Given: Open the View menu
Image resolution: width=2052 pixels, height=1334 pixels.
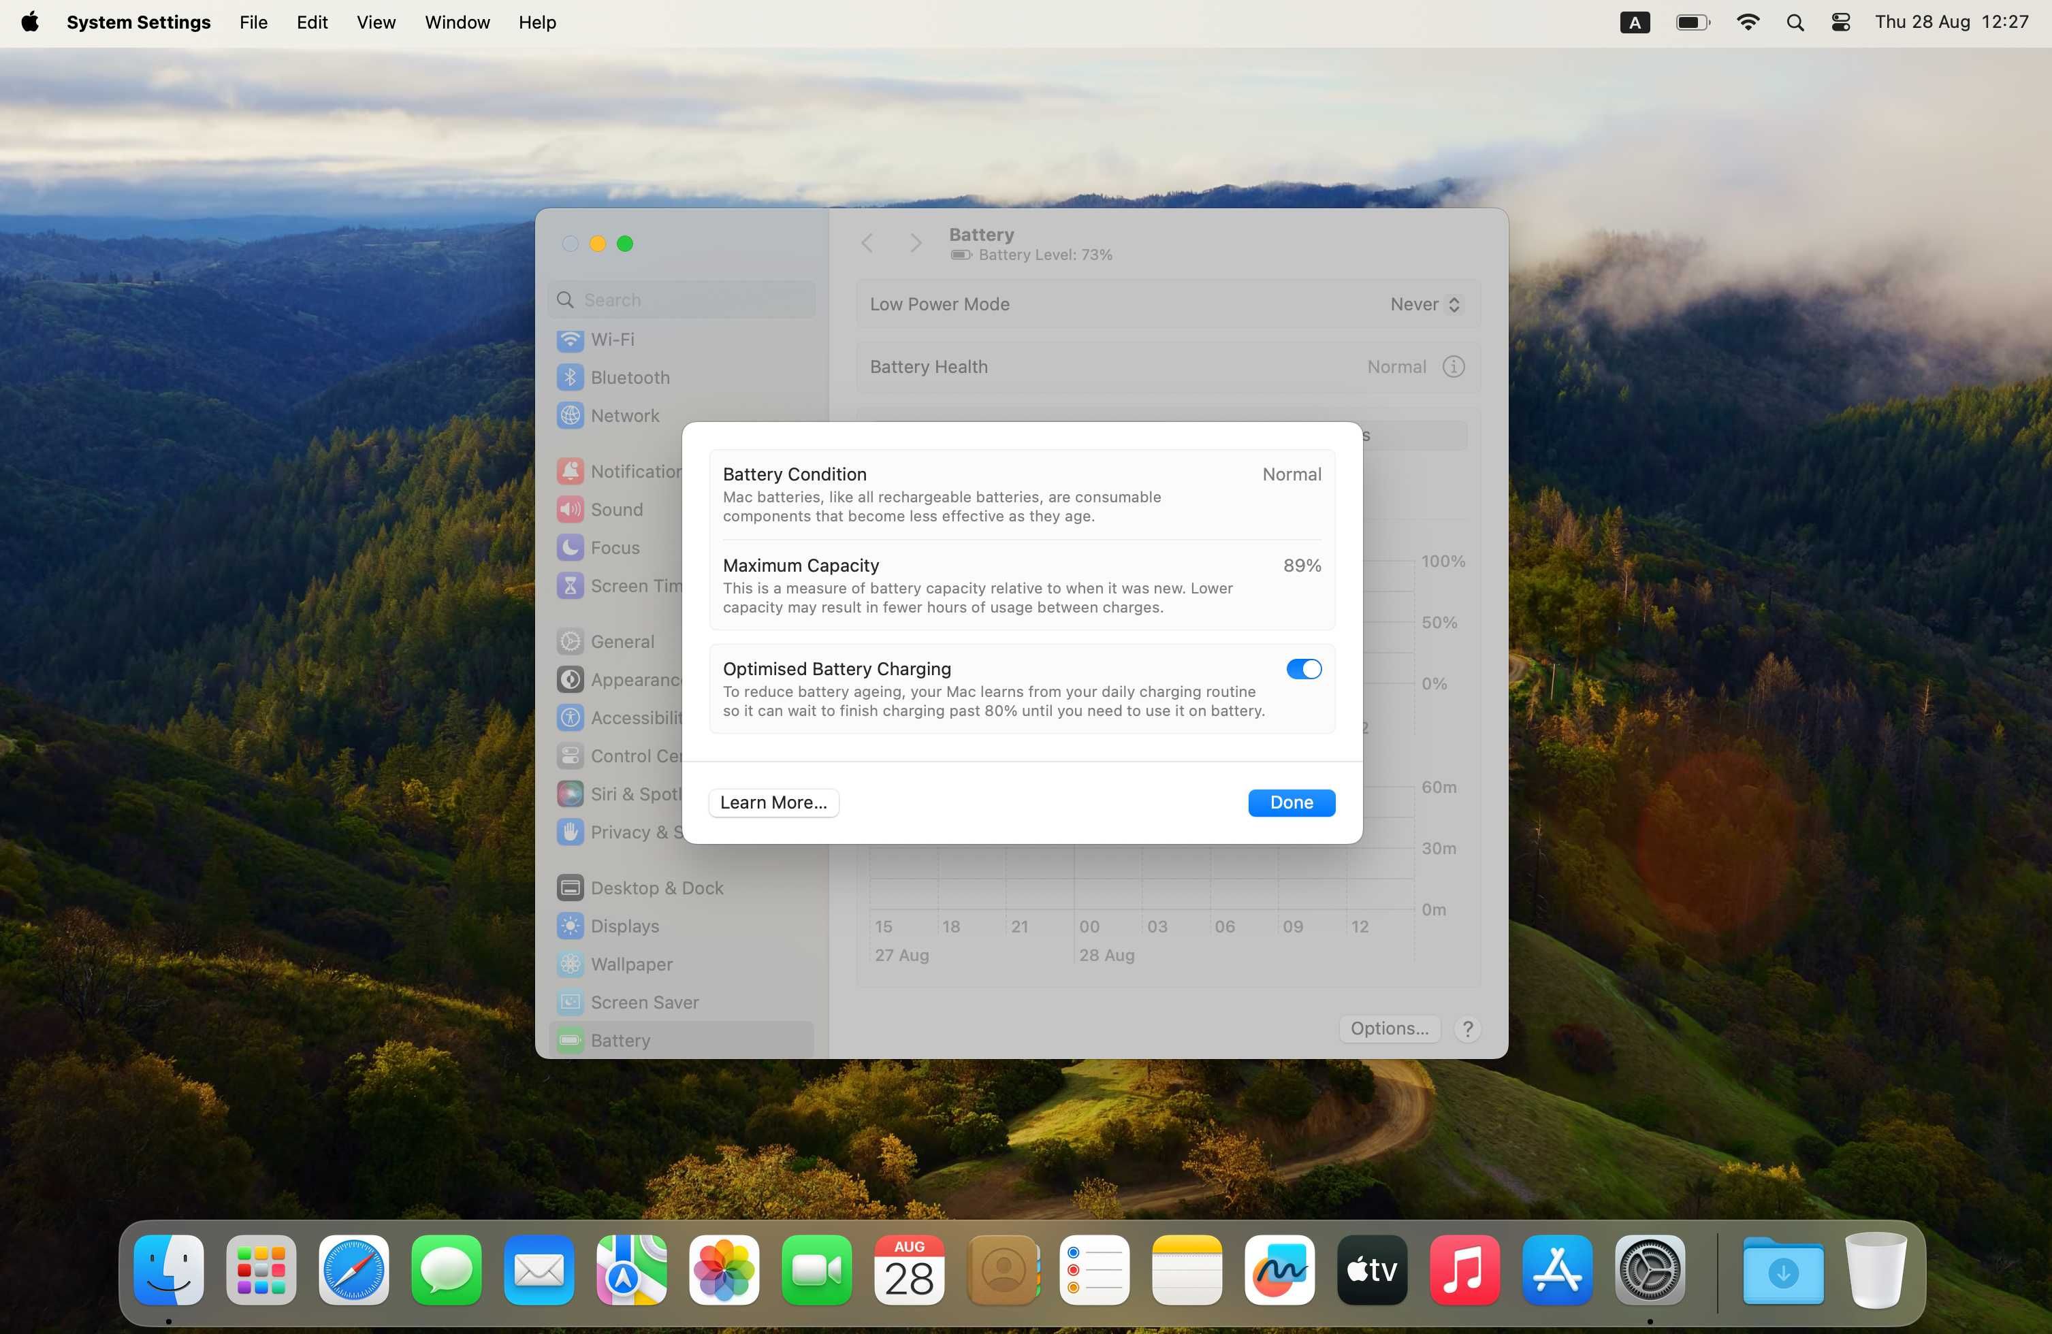Looking at the screenshot, I should click(x=375, y=22).
